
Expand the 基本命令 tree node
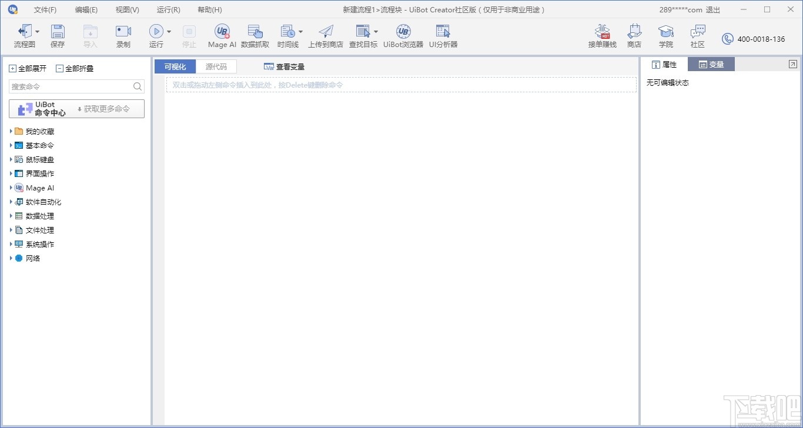pos(11,145)
